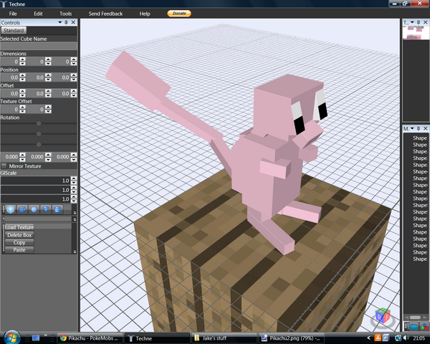Open the File menu
The width and height of the screenshot is (430, 344).
[13, 14]
